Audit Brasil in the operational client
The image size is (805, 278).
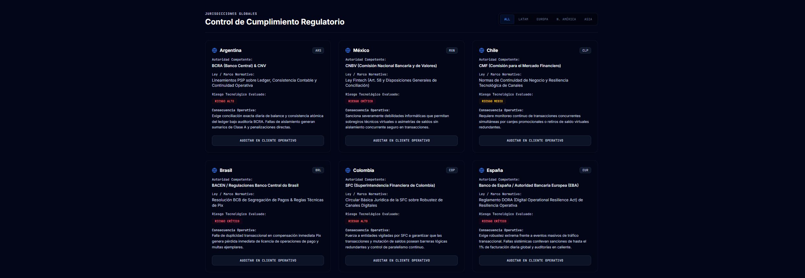click(x=268, y=261)
